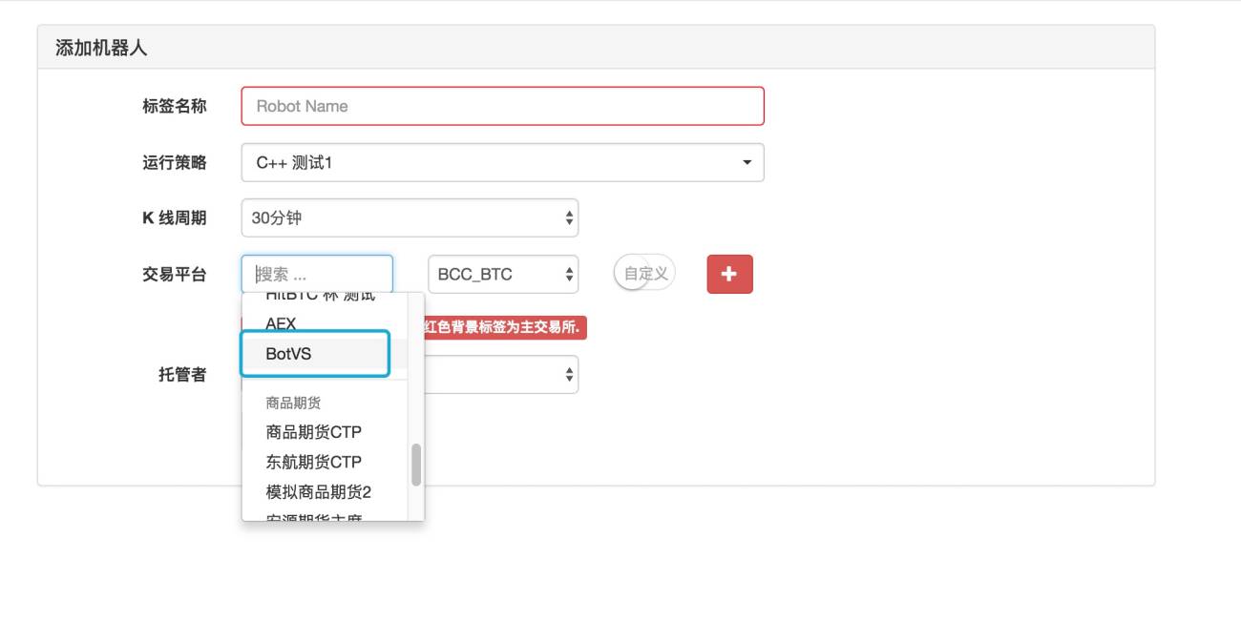Image resolution: width=1241 pixels, height=621 pixels.
Task: Click the 添加机器人 panel heading
Action: (x=101, y=48)
